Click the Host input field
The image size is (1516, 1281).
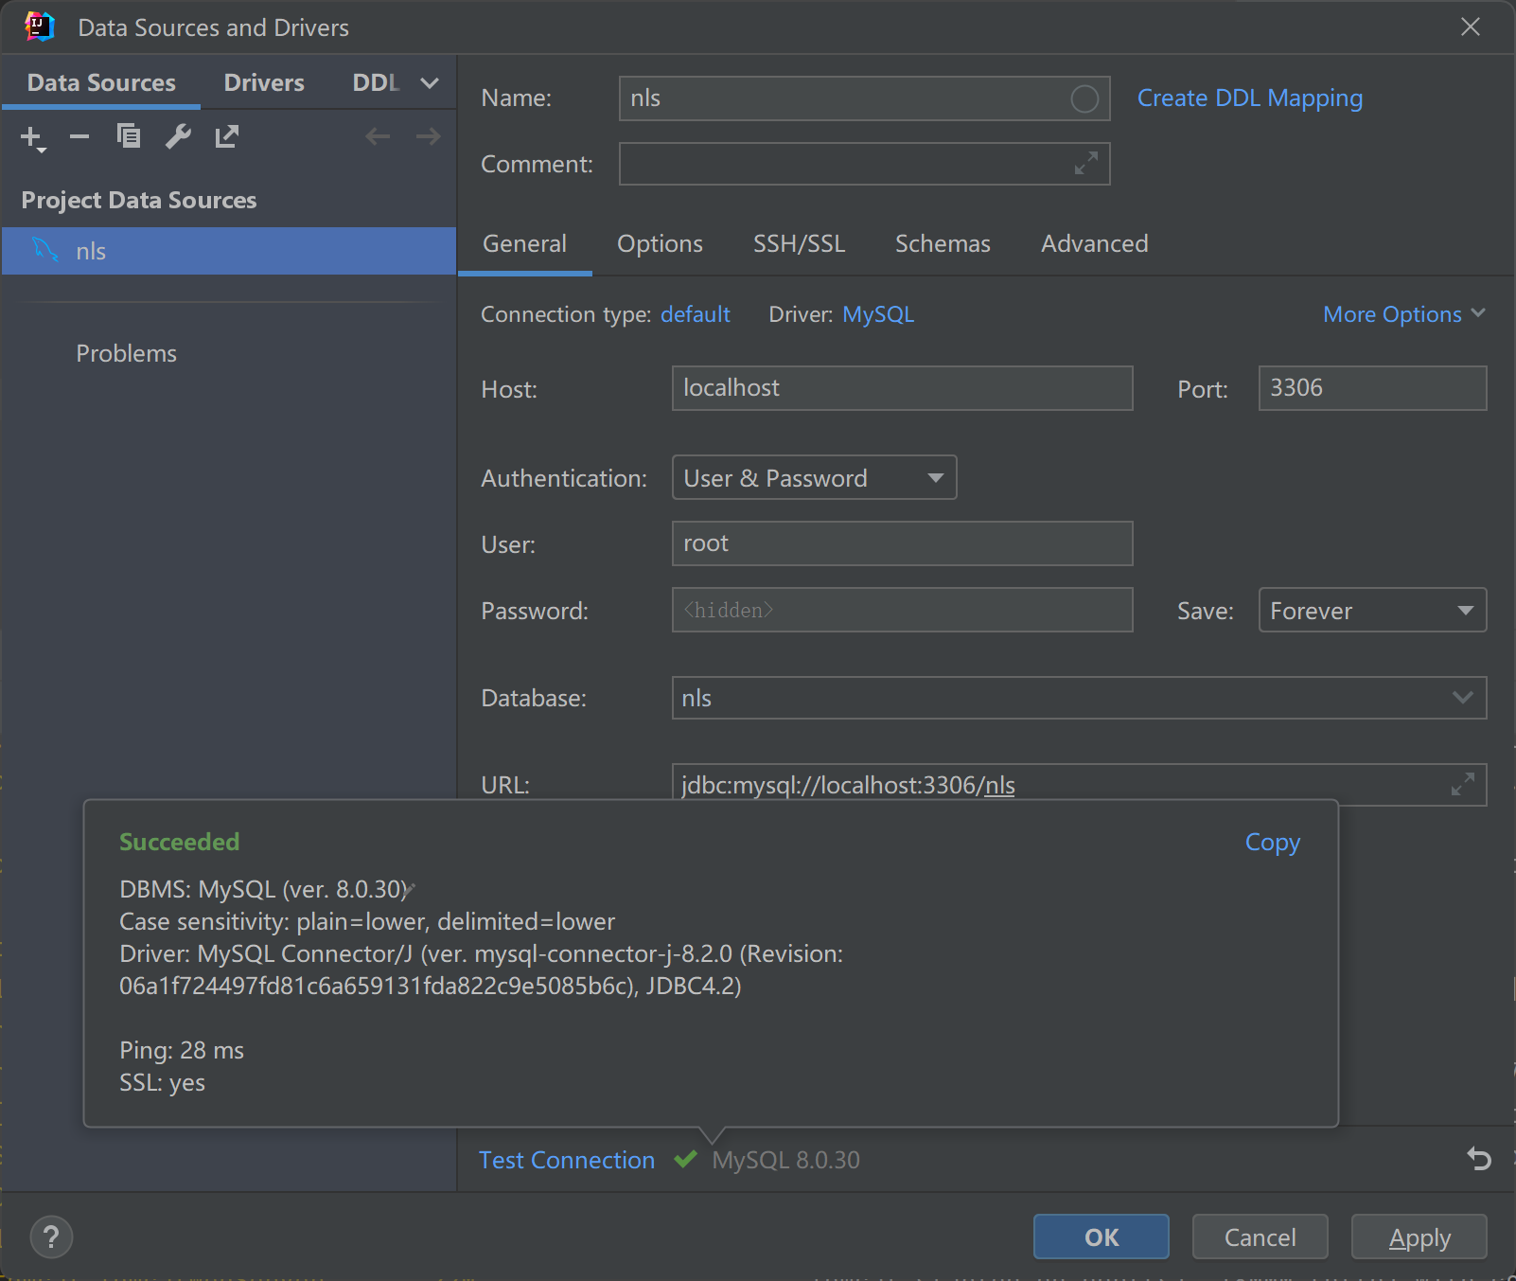tap(902, 388)
